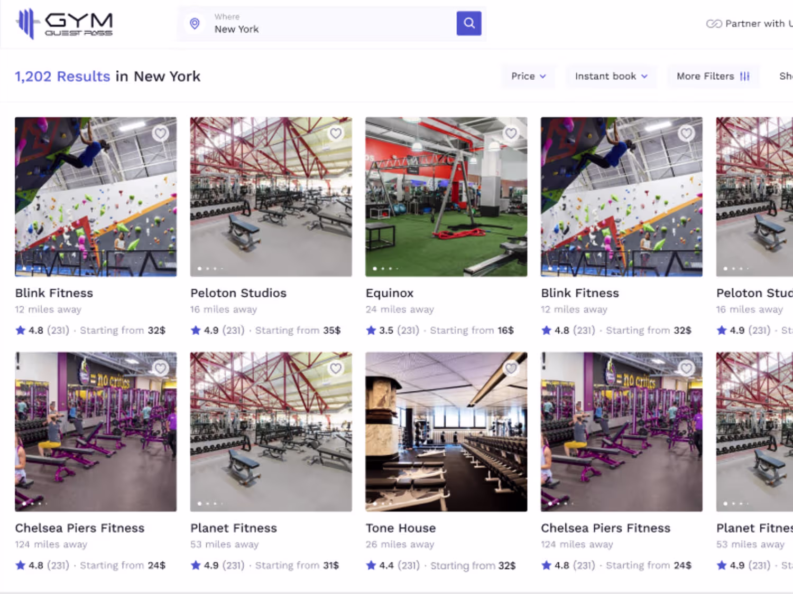Open the Equinox listing title
This screenshot has width=793, height=594.
[390, 293]
